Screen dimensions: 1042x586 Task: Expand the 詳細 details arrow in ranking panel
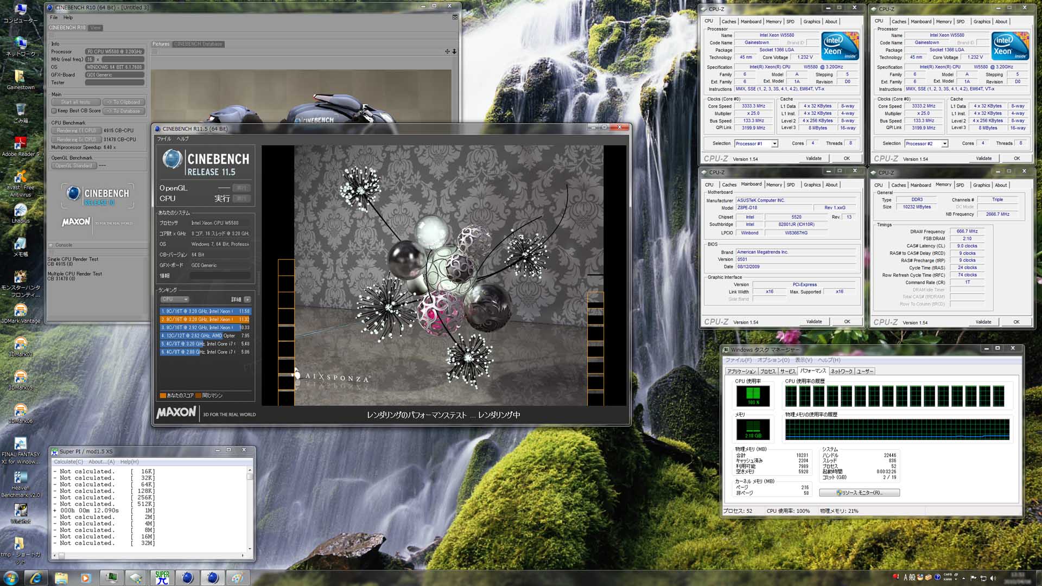pyautogui.click(x=247, y=300)
